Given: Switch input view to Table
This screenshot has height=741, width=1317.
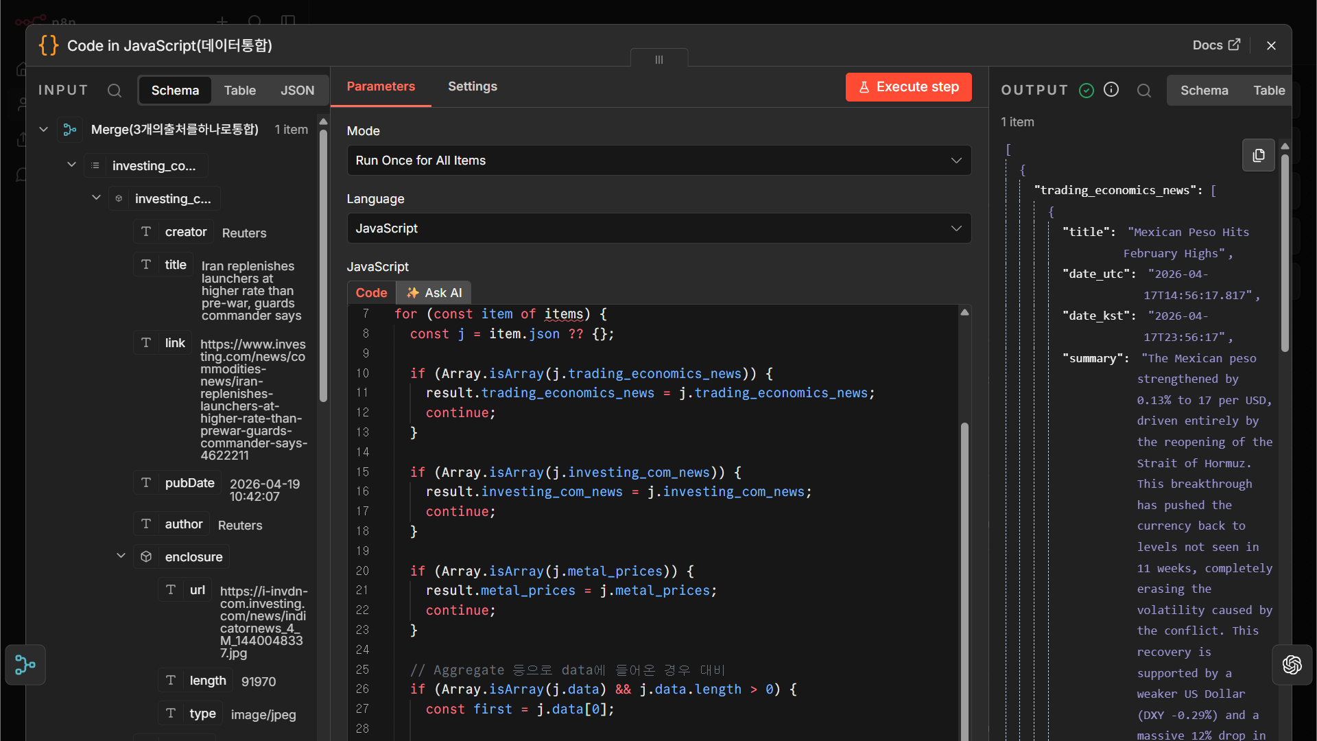Looking at the screenshot, I should point(240,91).
